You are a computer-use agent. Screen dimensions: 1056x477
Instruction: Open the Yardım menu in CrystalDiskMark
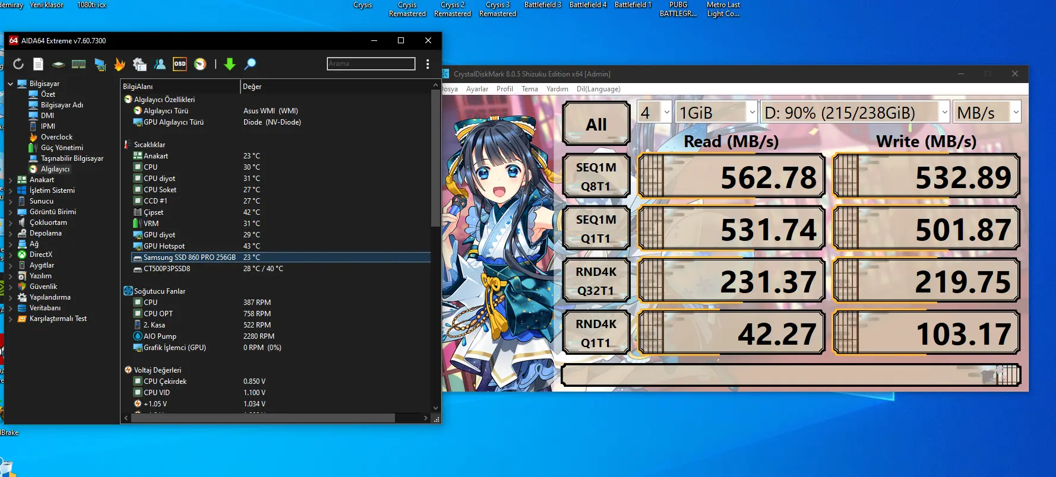[x=557, y=89]
